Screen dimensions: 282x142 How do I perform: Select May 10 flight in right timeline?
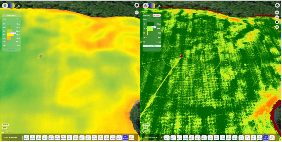tap(192, 137)
